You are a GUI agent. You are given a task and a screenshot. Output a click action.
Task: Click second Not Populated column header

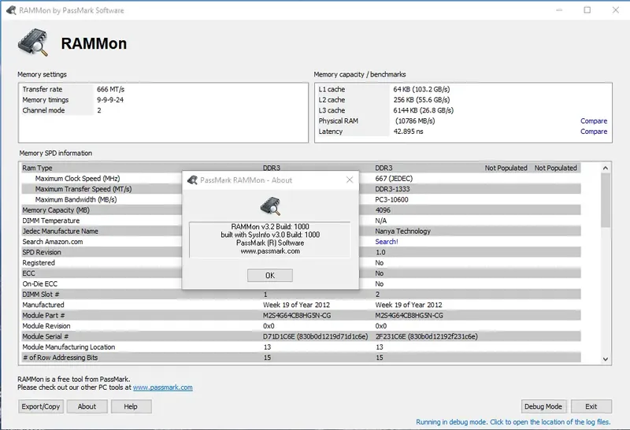pyautogui.click(x=556, y=168)
